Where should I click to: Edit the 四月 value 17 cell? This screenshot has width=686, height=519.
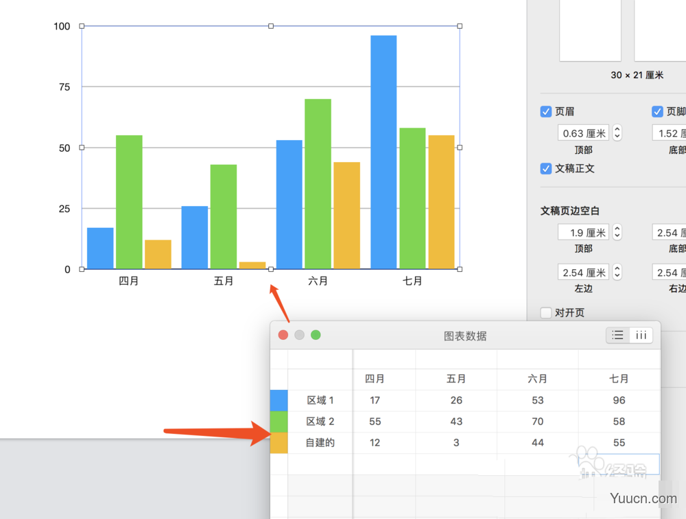click(x=375, y=400)
